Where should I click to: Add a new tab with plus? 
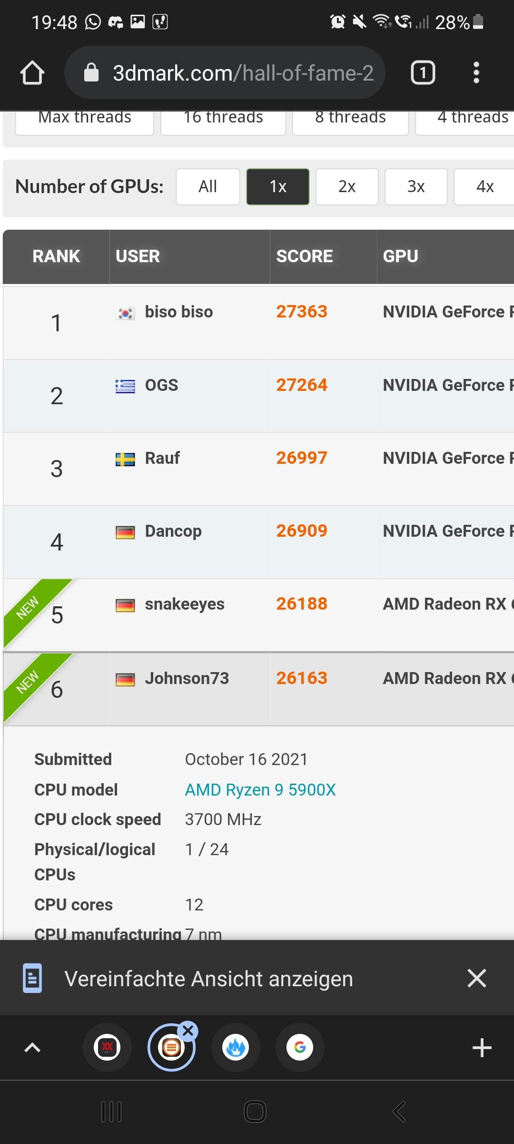point(482,1048)
